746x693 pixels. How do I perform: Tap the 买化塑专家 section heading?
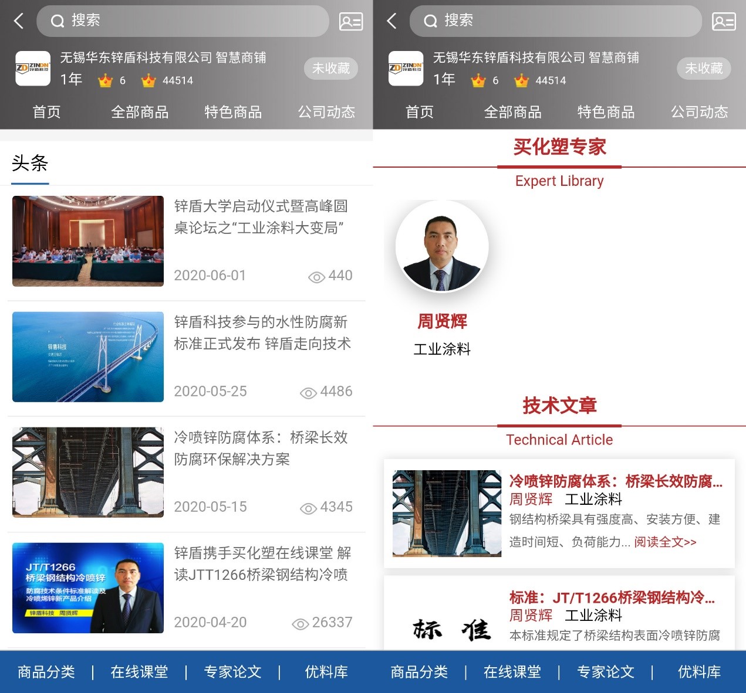coord(559,147)
